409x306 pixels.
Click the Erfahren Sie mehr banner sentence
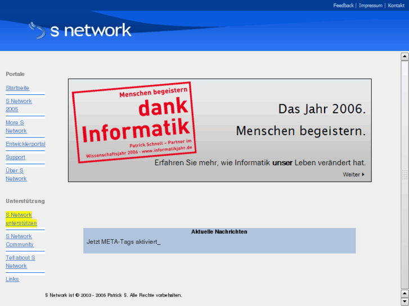point(260,163)
